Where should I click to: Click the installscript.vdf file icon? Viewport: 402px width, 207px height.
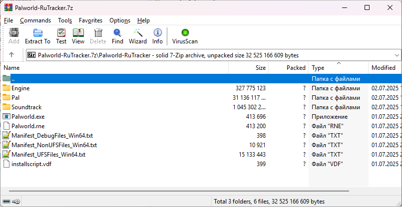[x=6, y=164]
